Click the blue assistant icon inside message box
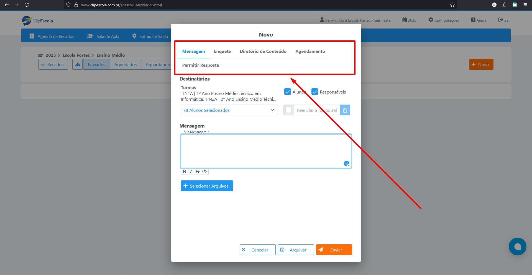The image size is (532, 275). [346, 164]
